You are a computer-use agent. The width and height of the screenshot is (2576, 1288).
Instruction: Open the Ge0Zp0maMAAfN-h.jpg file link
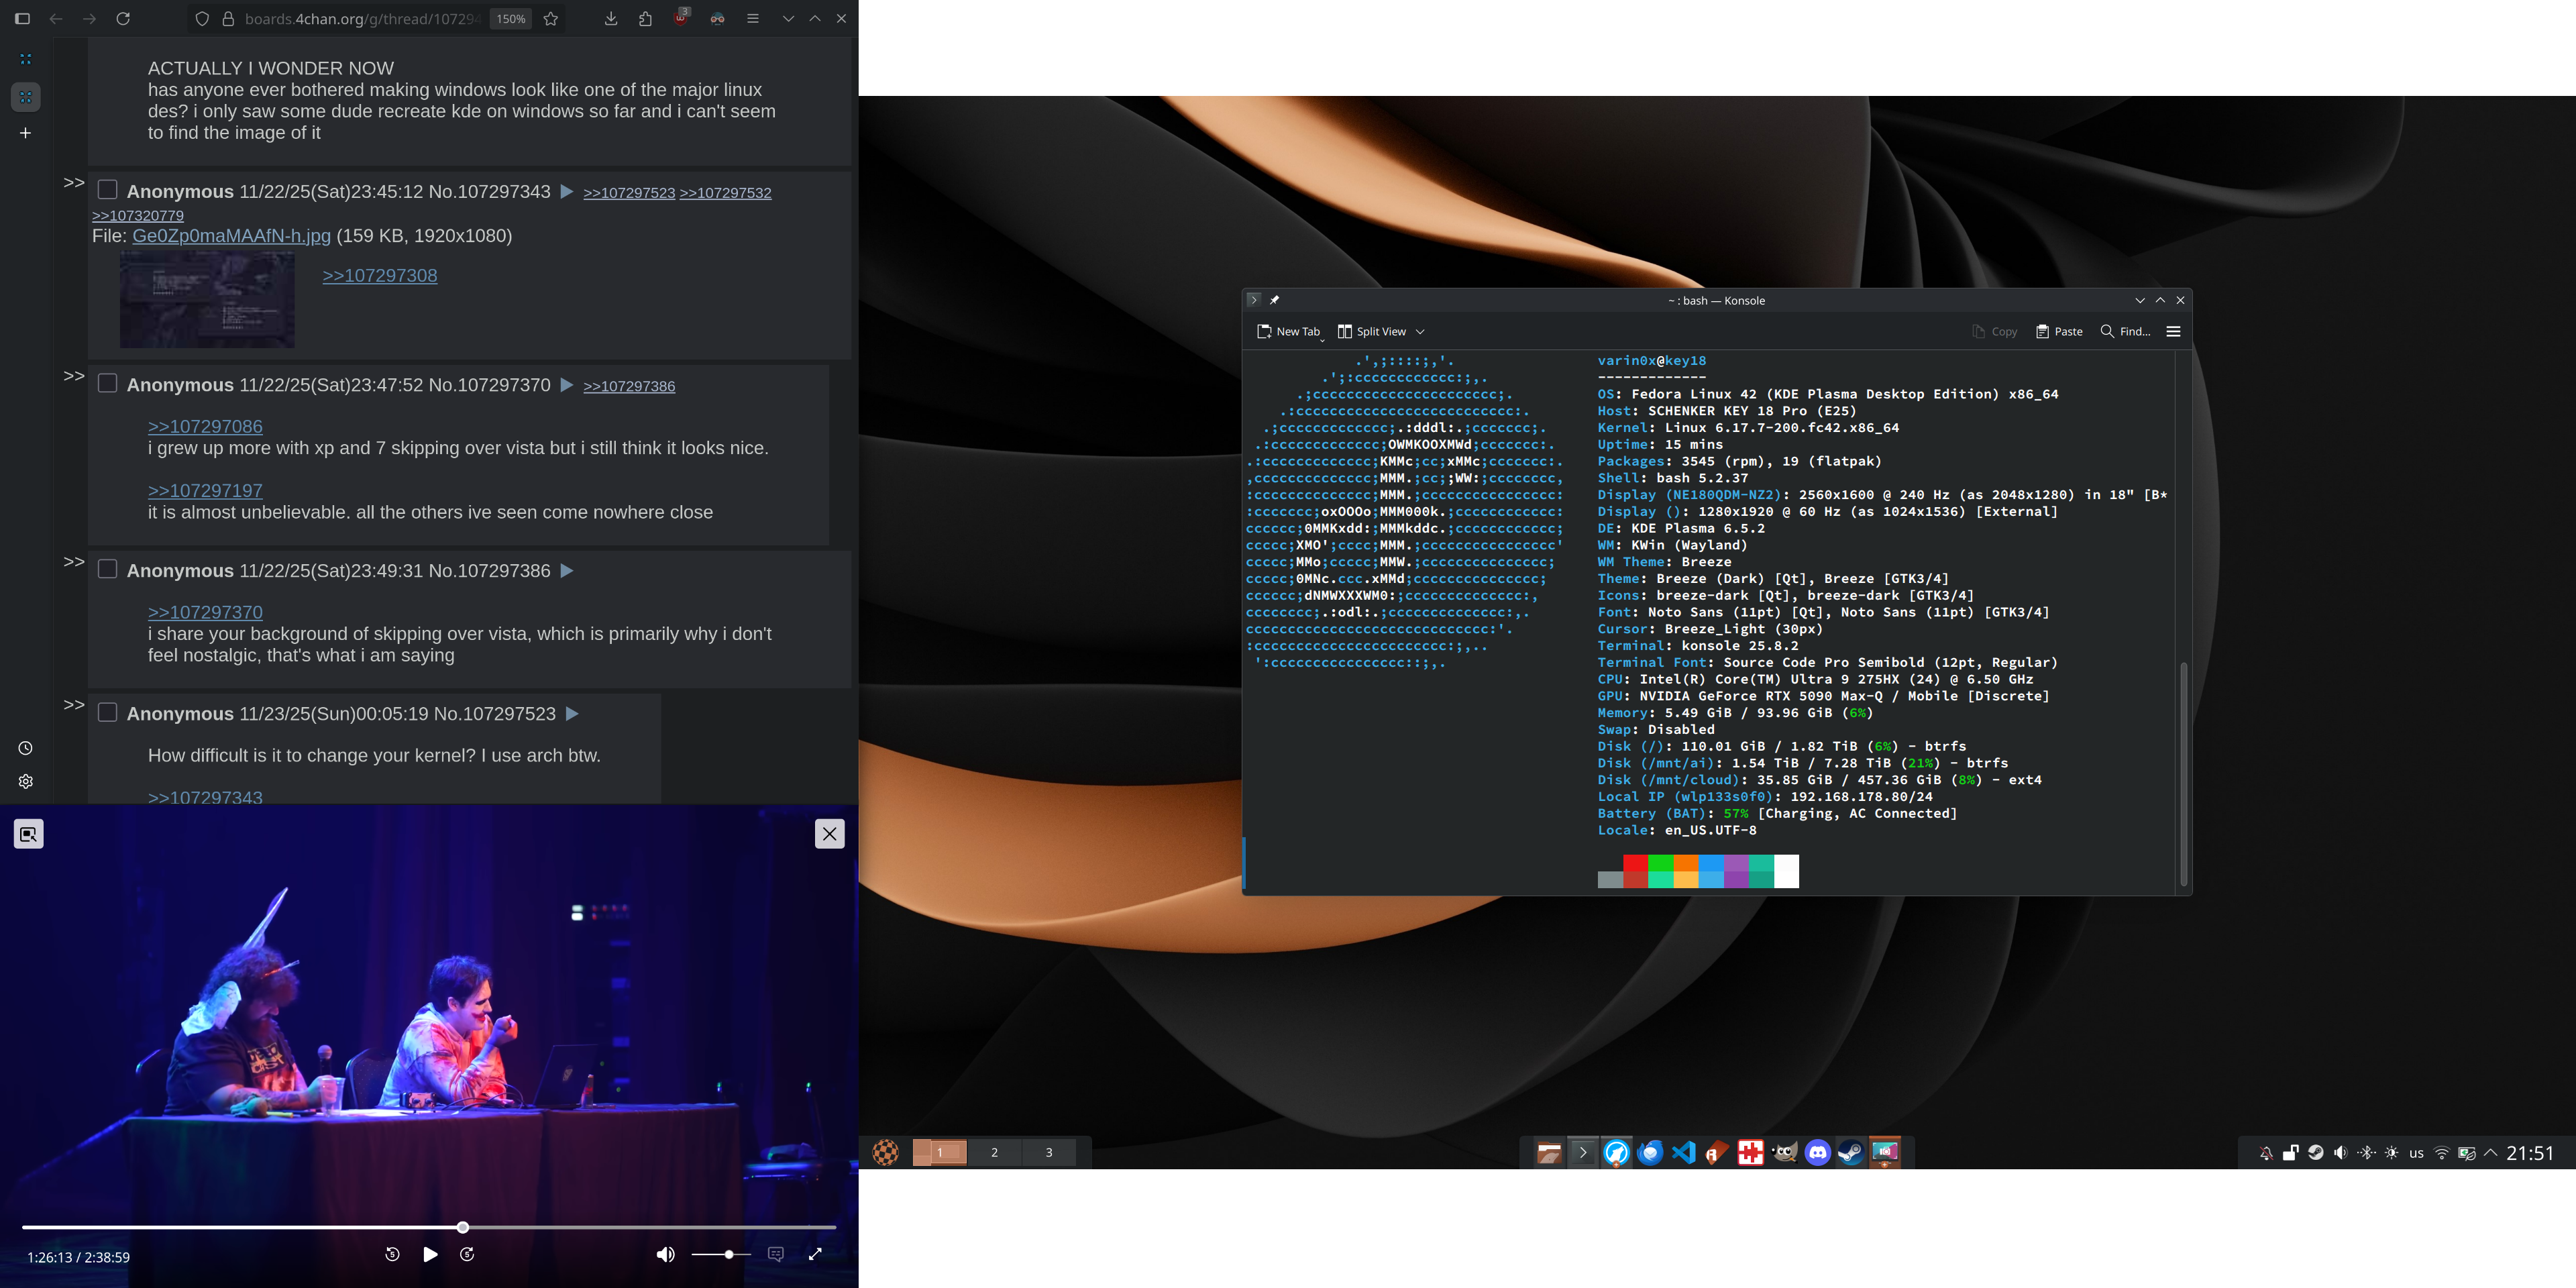click(x=231, y=235)
